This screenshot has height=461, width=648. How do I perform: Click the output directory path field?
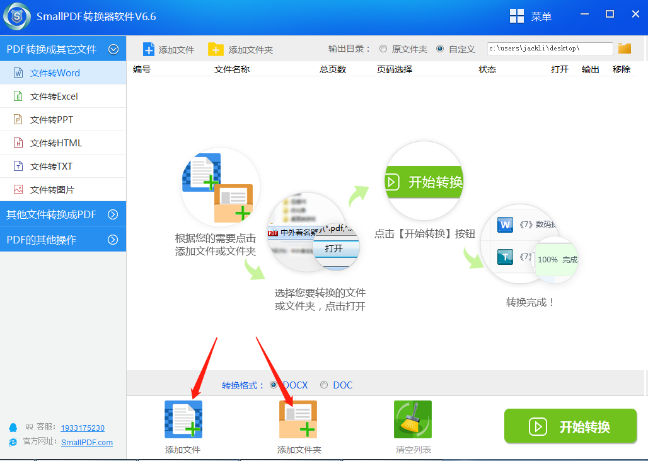pos(548,48)
